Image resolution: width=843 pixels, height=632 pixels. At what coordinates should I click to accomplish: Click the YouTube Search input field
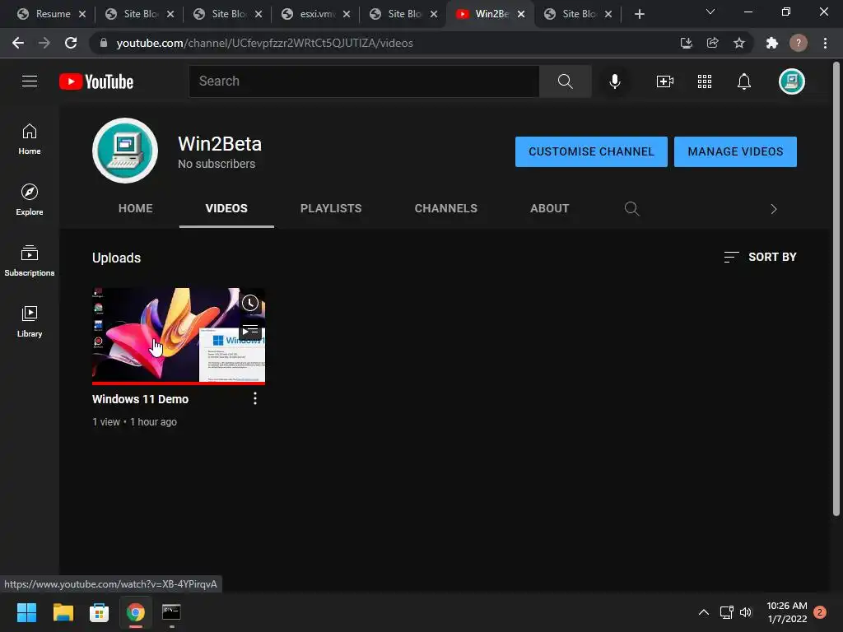[x=364, y=81]
